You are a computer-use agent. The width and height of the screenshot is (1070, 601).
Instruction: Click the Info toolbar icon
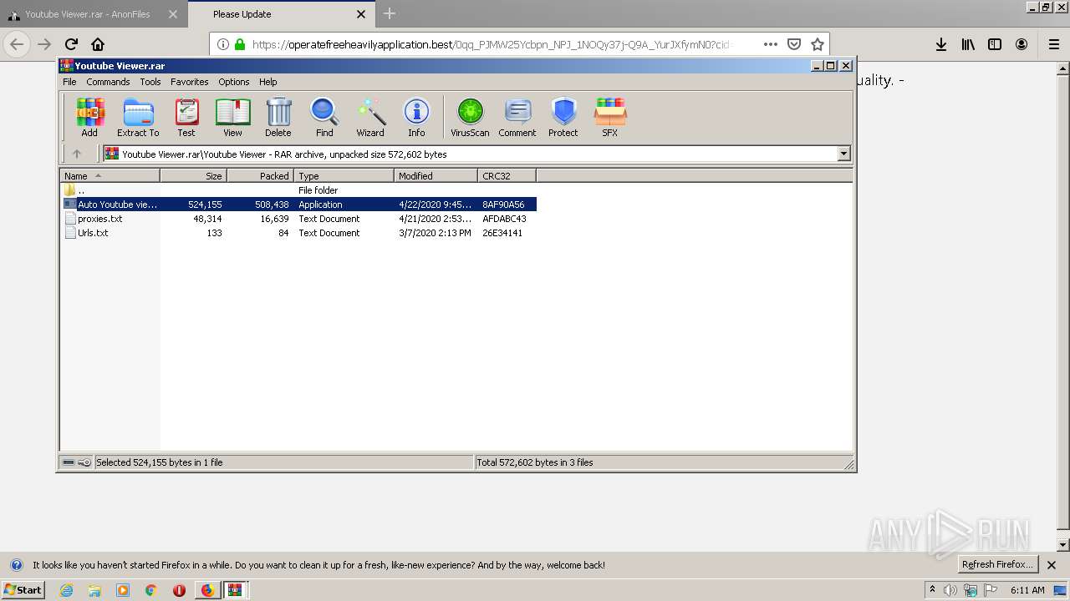[416, 117]
